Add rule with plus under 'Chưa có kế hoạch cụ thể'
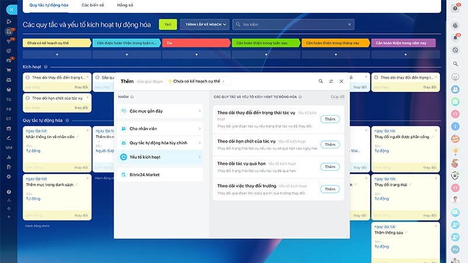Screen dimensions: 468x263 (57, 54)
